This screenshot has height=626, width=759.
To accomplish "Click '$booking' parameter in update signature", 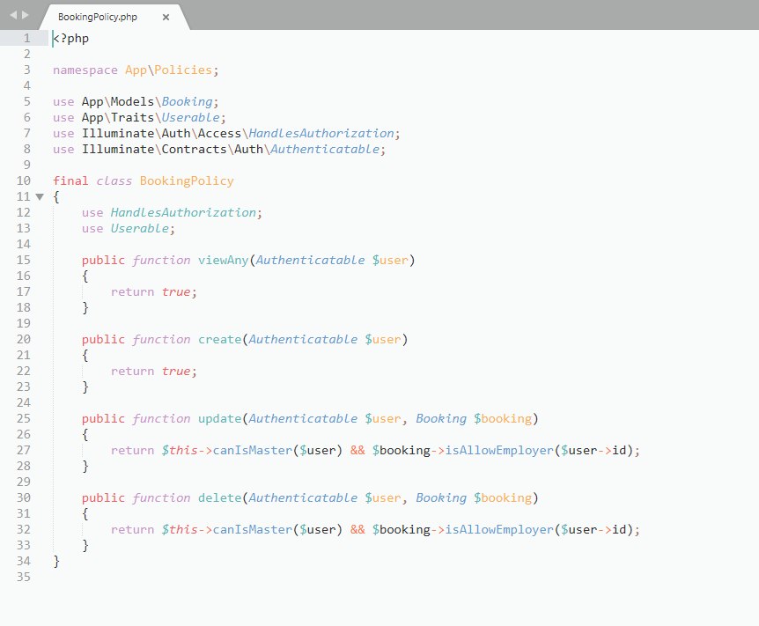I will (503, 419).
